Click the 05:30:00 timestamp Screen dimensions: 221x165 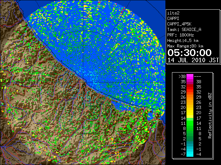[190, 53]
